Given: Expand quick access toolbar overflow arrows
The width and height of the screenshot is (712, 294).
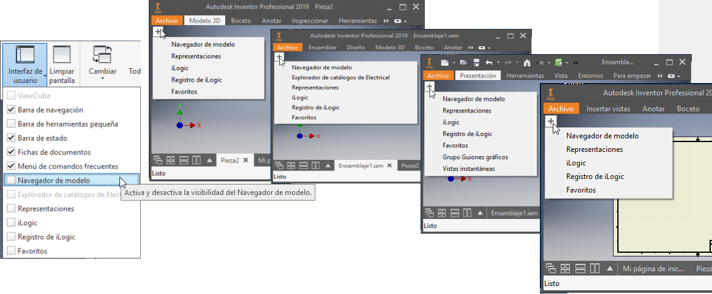Looking at the screenshot, I should point(576,63).
